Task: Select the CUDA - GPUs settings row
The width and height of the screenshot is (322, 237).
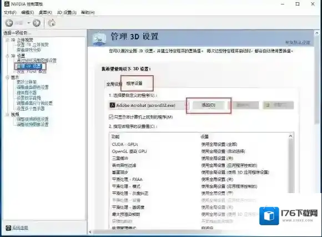Action: [199, 144]
